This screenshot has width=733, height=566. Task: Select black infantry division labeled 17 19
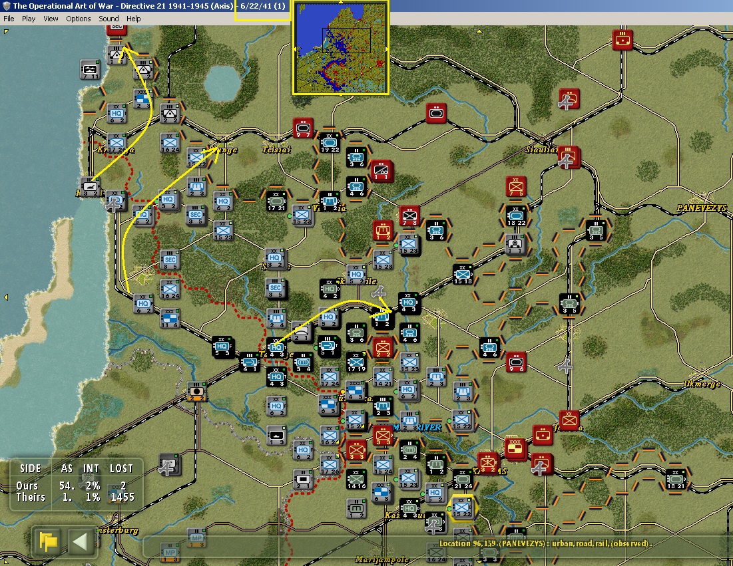356,362
